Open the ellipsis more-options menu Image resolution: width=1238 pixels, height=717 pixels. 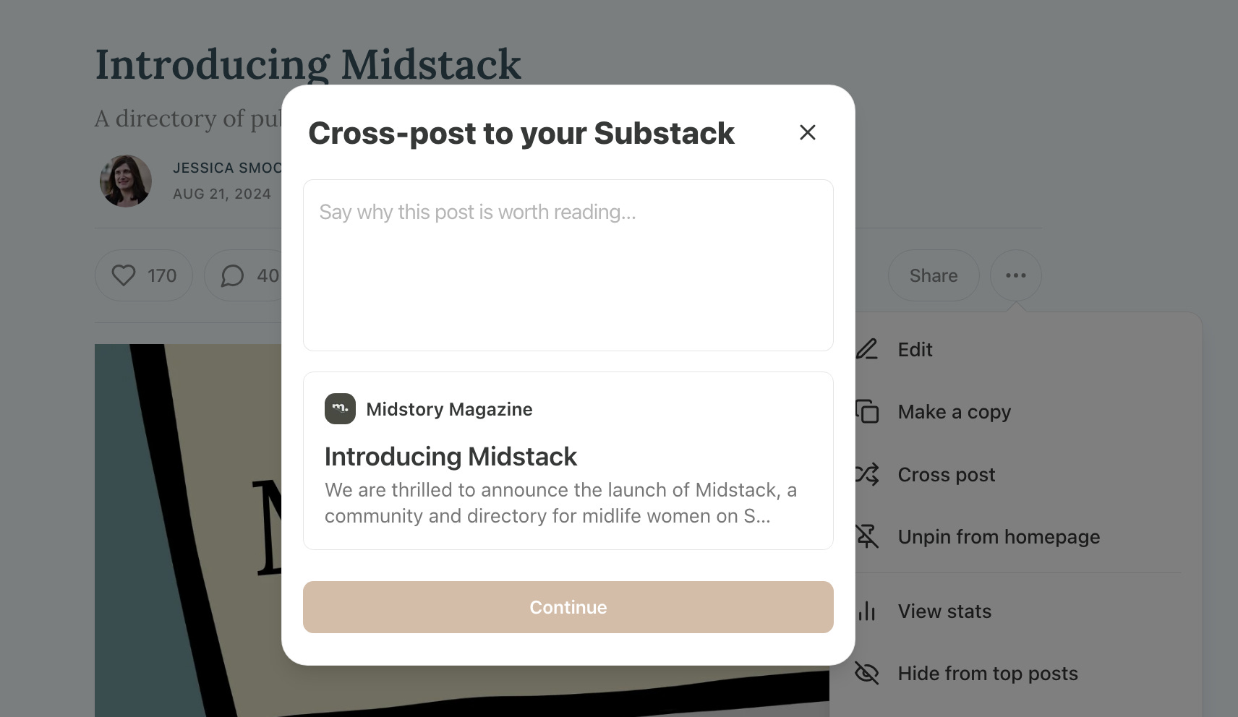1016,275
